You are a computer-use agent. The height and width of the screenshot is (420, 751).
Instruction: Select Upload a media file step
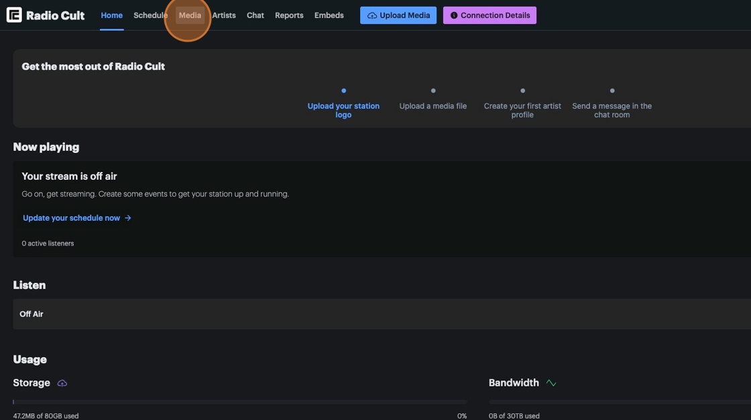tap(433, 106)
